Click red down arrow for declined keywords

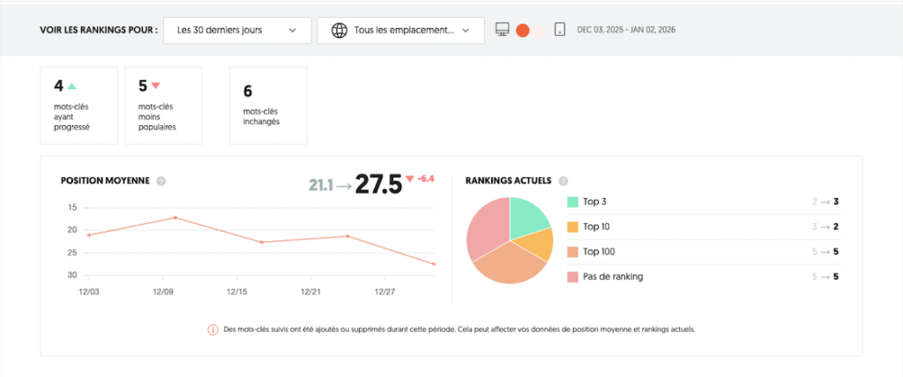point(155,86)
